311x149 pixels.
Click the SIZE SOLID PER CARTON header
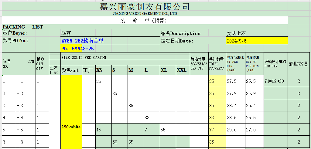[x=84, y=57]
